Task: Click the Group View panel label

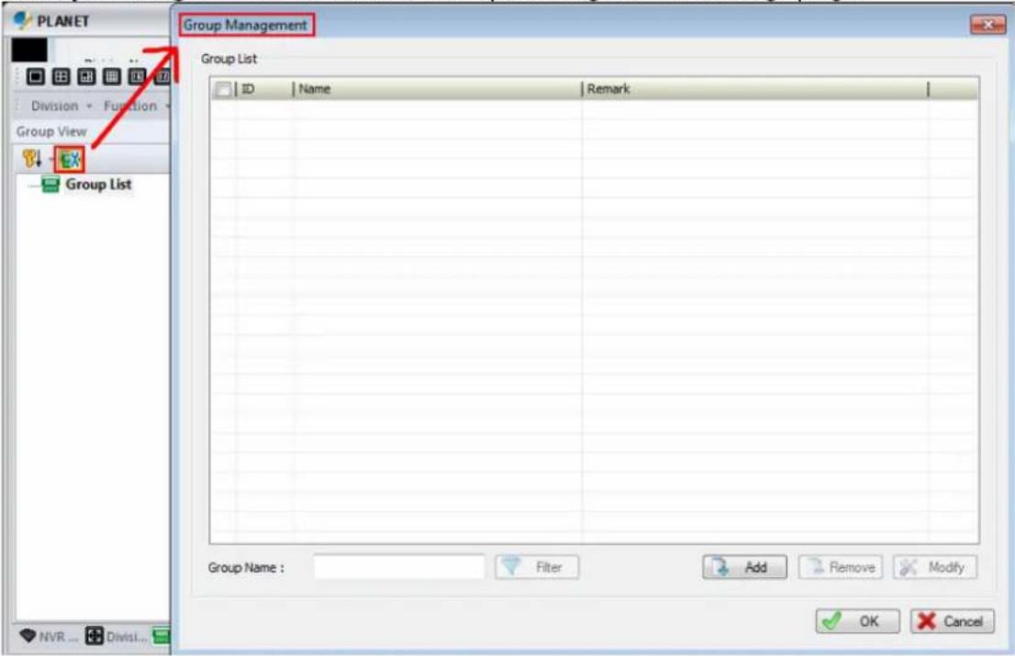Action: click(51, 131)
